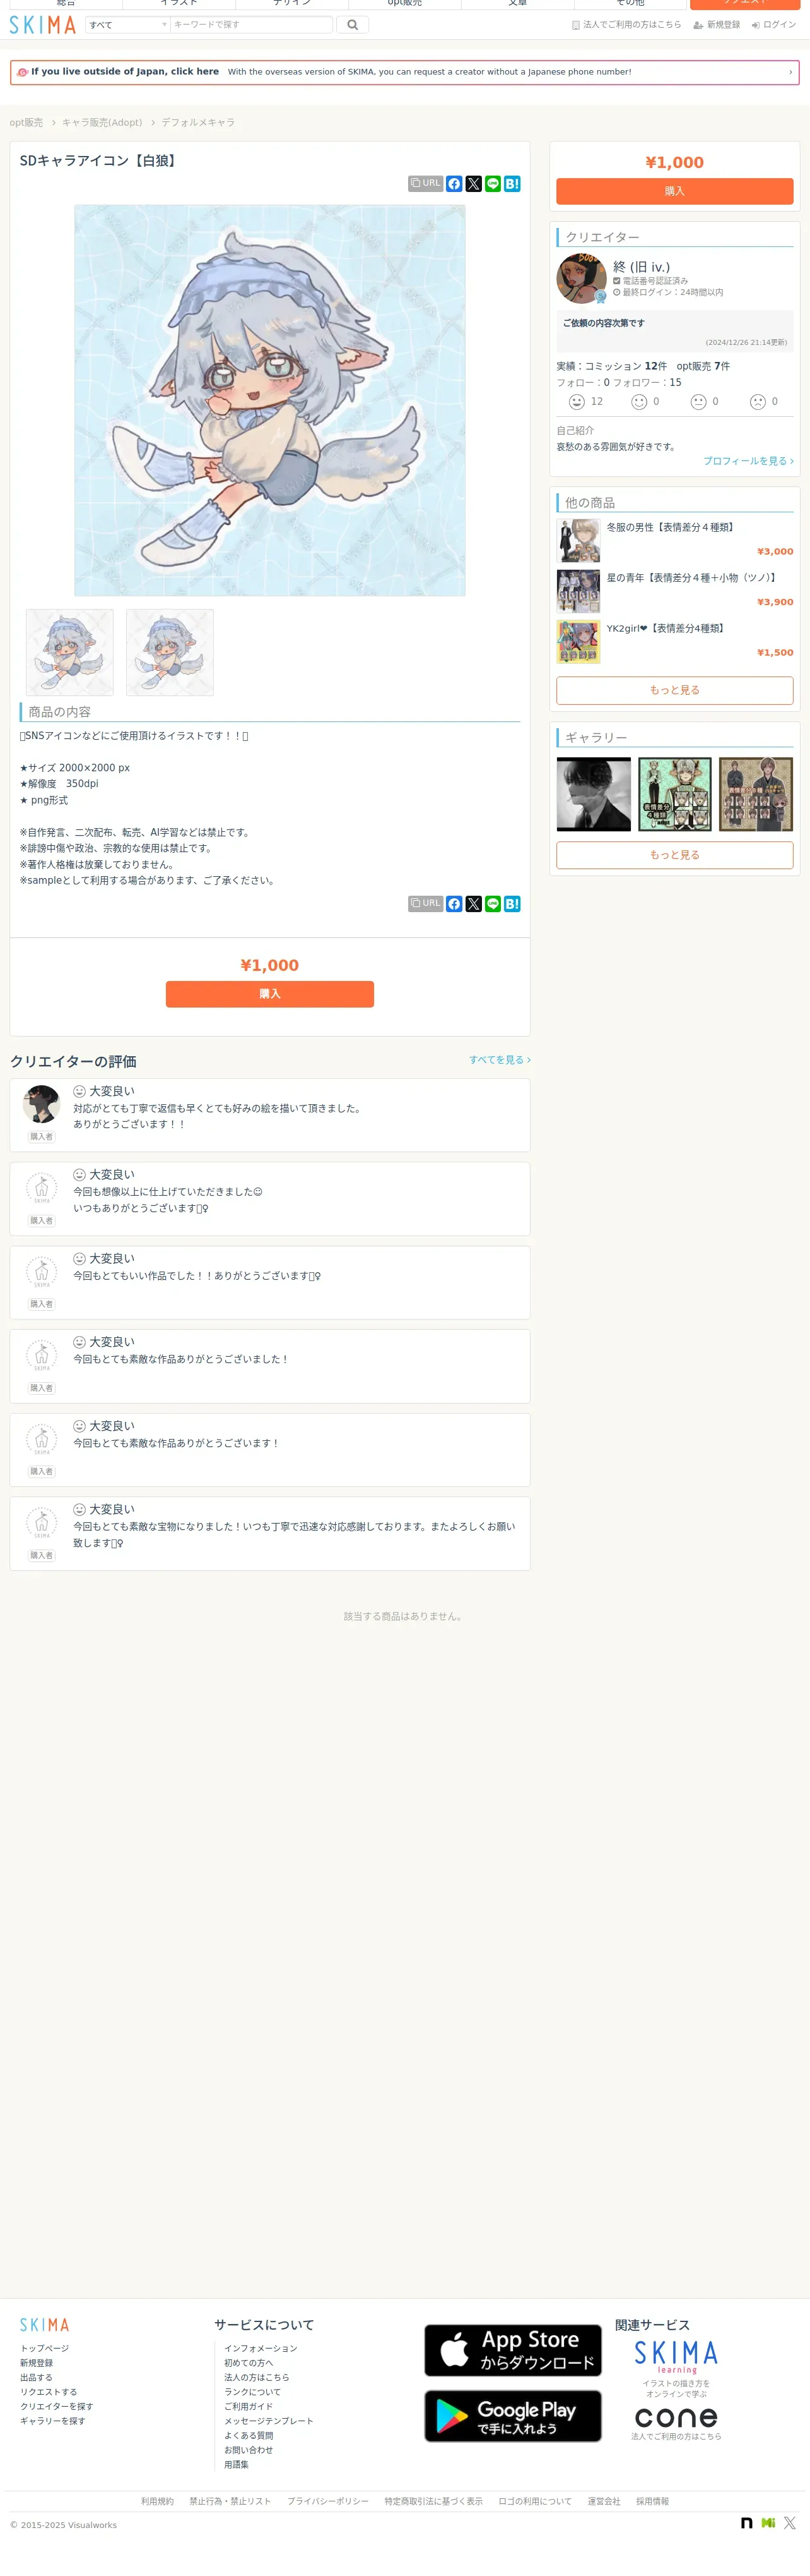Open the note icon in footer
810x2576 pixels.
pos(746,2523)
